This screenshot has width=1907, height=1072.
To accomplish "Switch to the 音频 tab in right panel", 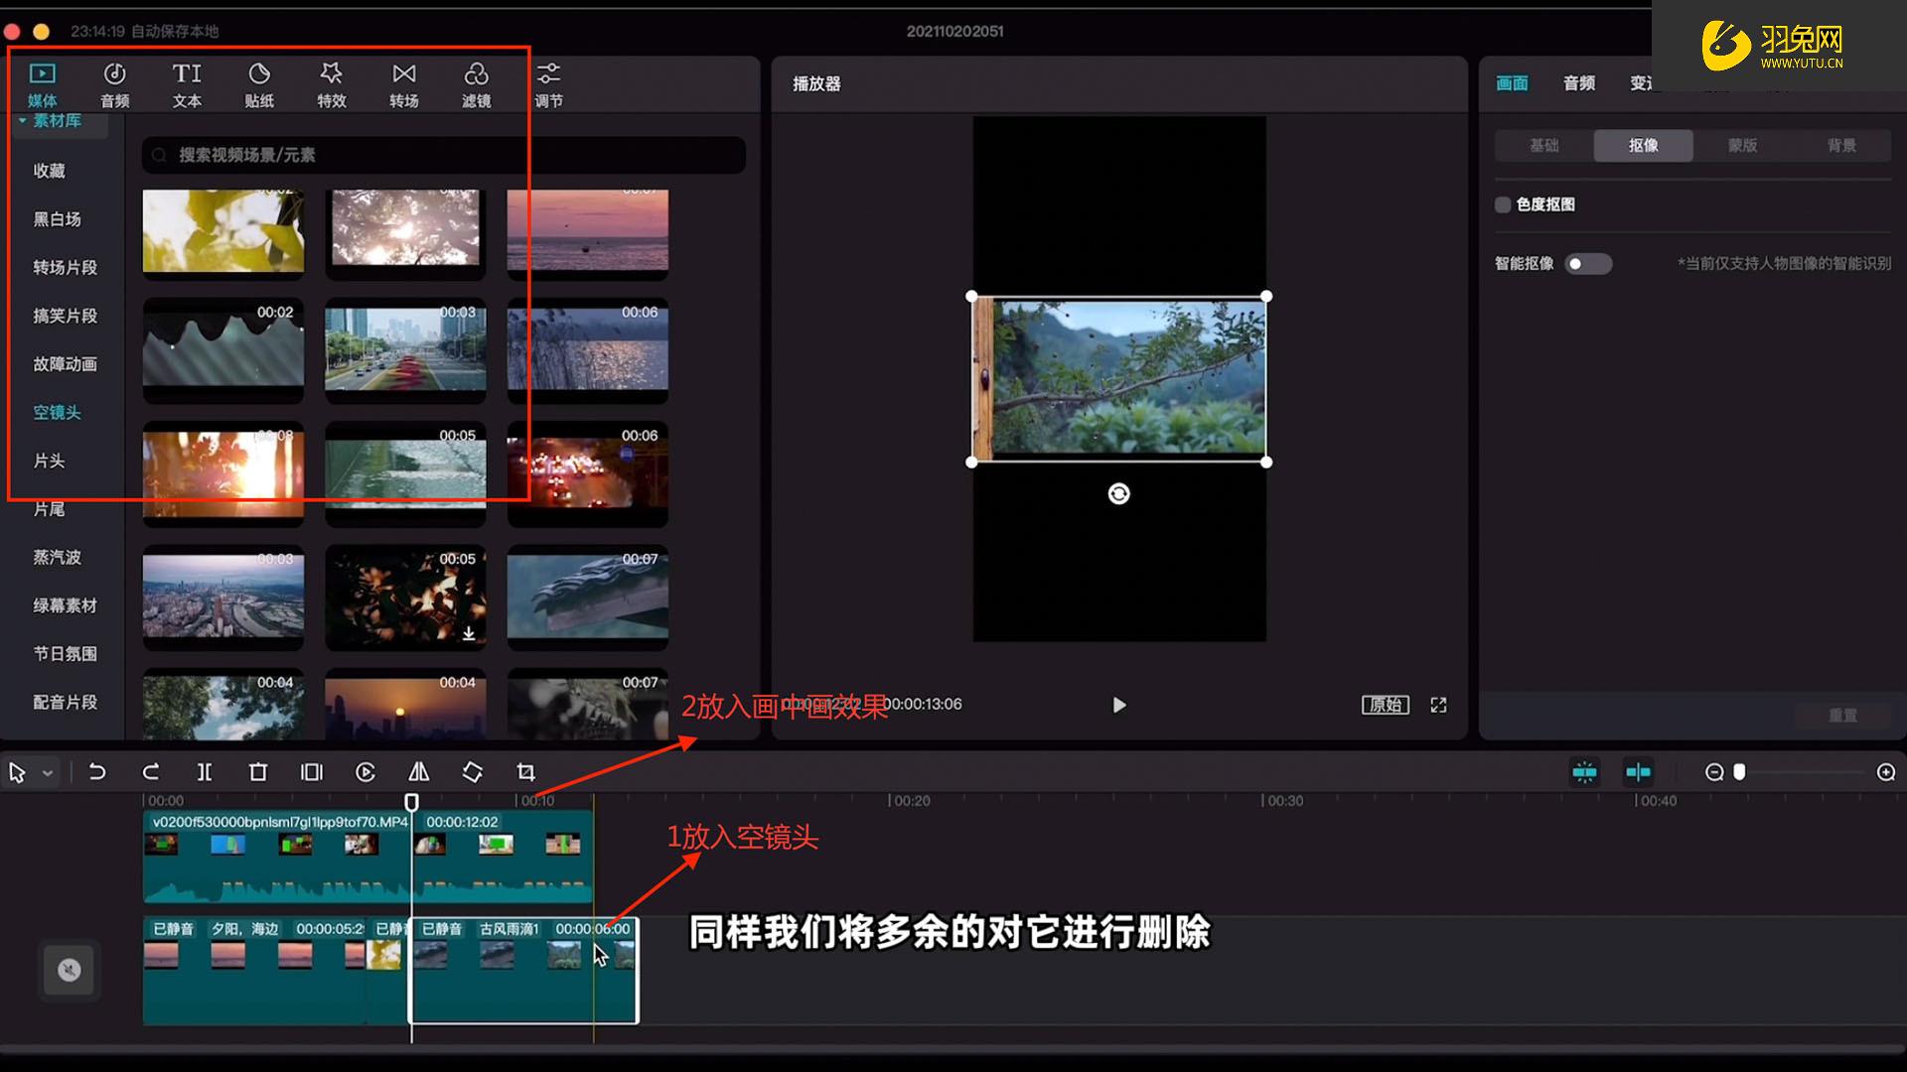I will pyautogui.click(x=1578, y=83).
